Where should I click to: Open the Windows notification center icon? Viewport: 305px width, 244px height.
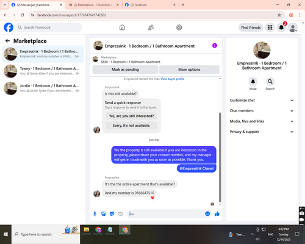(x=297, y=234)
